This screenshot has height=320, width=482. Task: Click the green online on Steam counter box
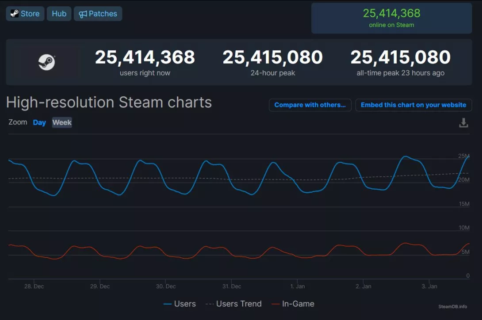pyautogui.click(x=392, y=18)
